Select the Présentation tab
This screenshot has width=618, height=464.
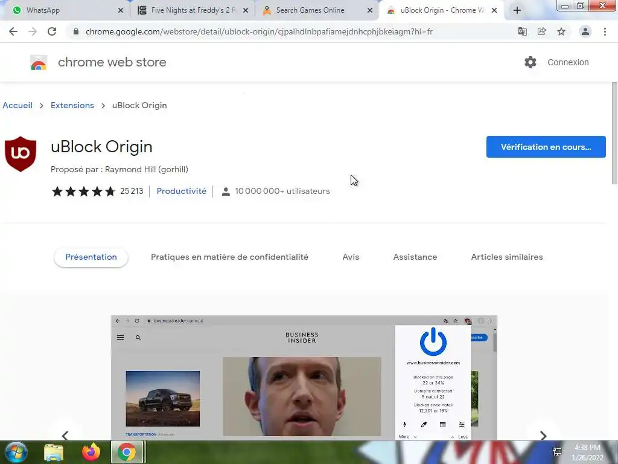tap(91, 257)
